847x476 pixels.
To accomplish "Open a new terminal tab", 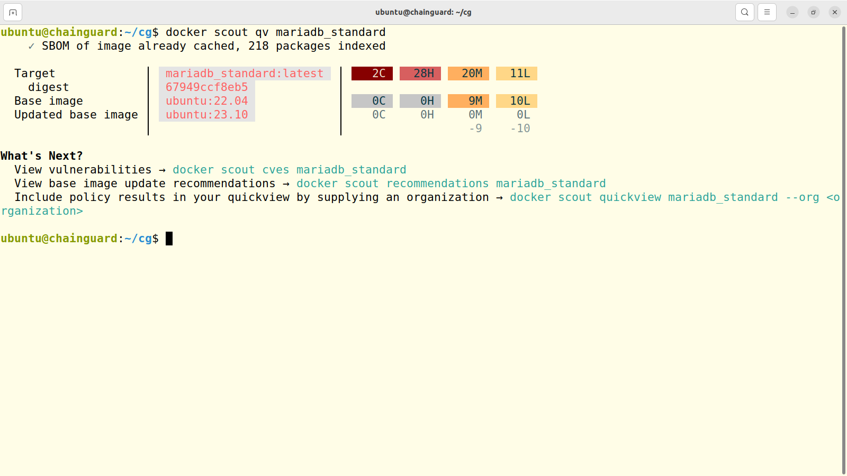I will coord(13,12).
